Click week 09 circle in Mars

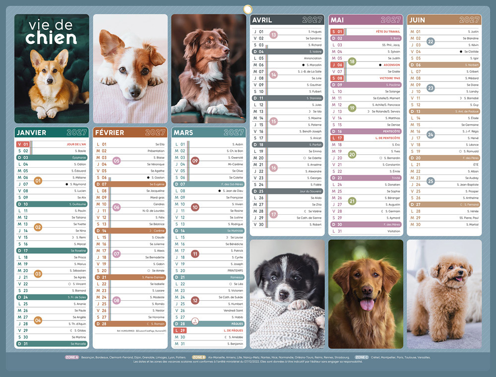click(195, 161)
